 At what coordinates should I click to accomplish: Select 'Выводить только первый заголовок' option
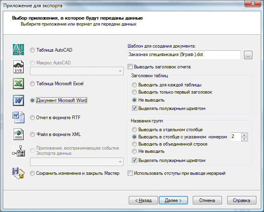[x=134, y=92]
